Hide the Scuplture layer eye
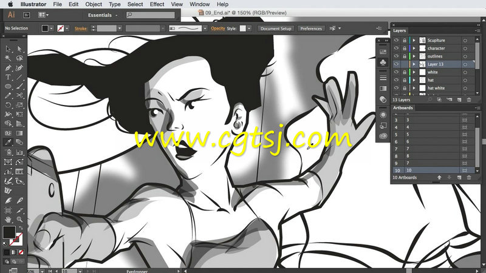The height and width of the screenshot is (273, 486). click(x=396, y=40)
